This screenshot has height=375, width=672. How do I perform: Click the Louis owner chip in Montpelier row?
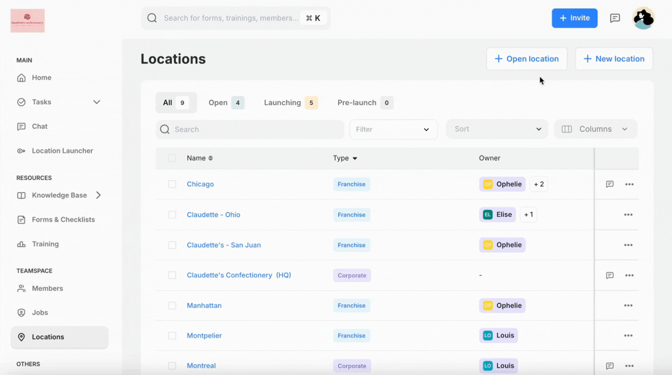(498, 335)
